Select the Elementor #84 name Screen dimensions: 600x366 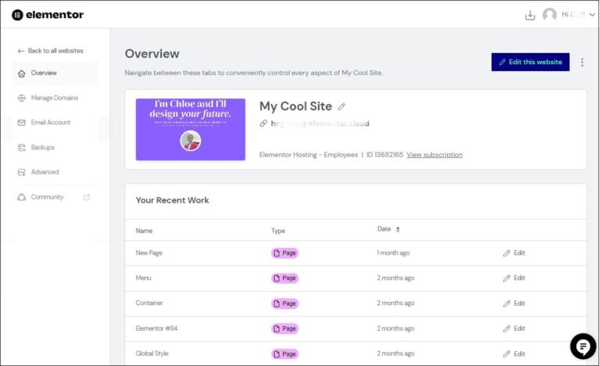point(156,328)
